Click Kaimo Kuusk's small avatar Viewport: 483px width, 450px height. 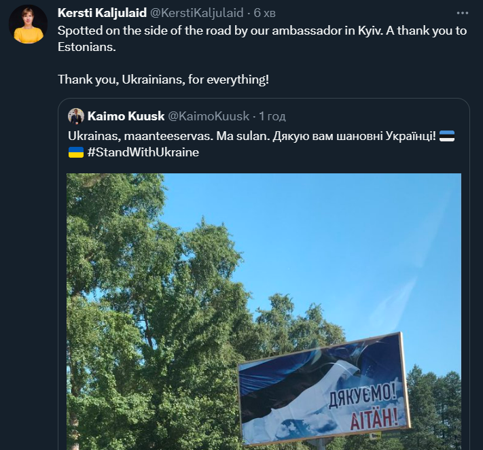pyautogui.click(x=76, y=116)
